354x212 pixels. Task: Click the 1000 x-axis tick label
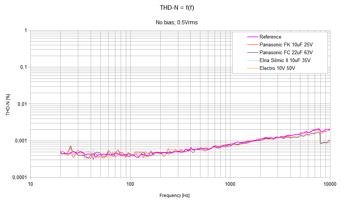(x=230, y=184)
